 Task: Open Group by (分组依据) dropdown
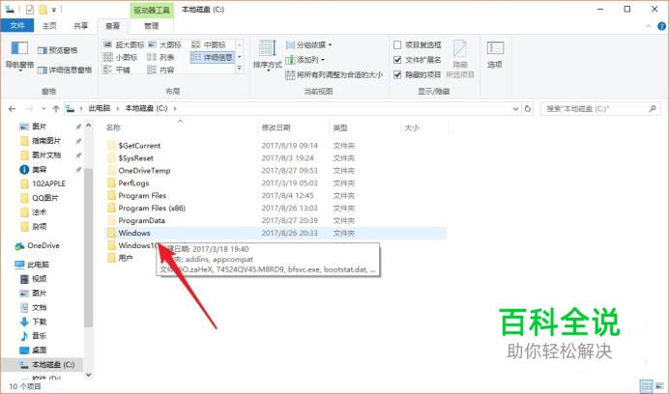point(309,44)
